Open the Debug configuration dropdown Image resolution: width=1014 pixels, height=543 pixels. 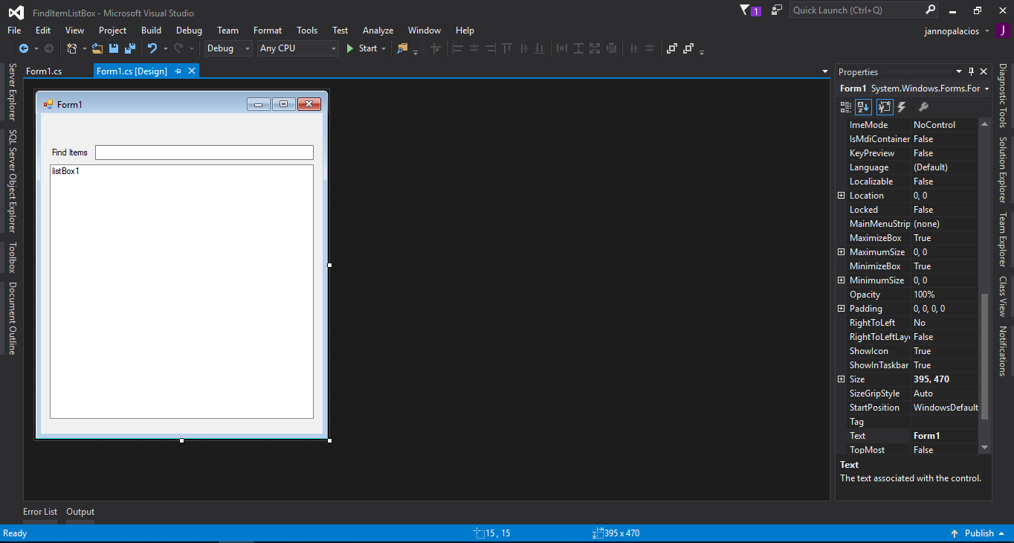tap(248, 48)
